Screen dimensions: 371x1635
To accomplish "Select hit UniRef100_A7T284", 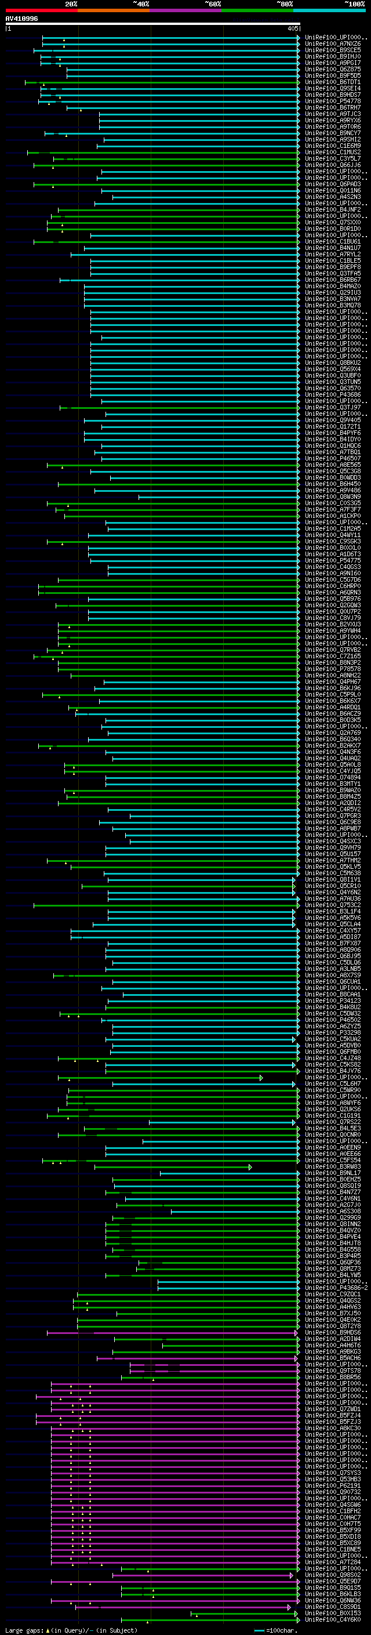I will pos(332,1561).
